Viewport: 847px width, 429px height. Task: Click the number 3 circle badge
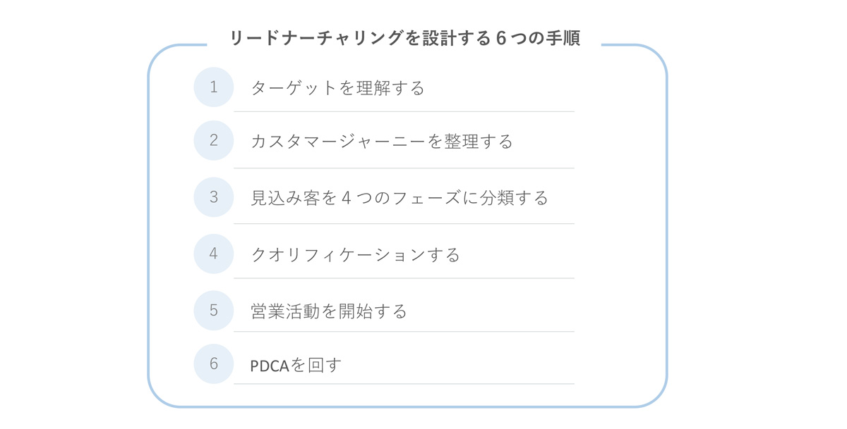(214, 197)
